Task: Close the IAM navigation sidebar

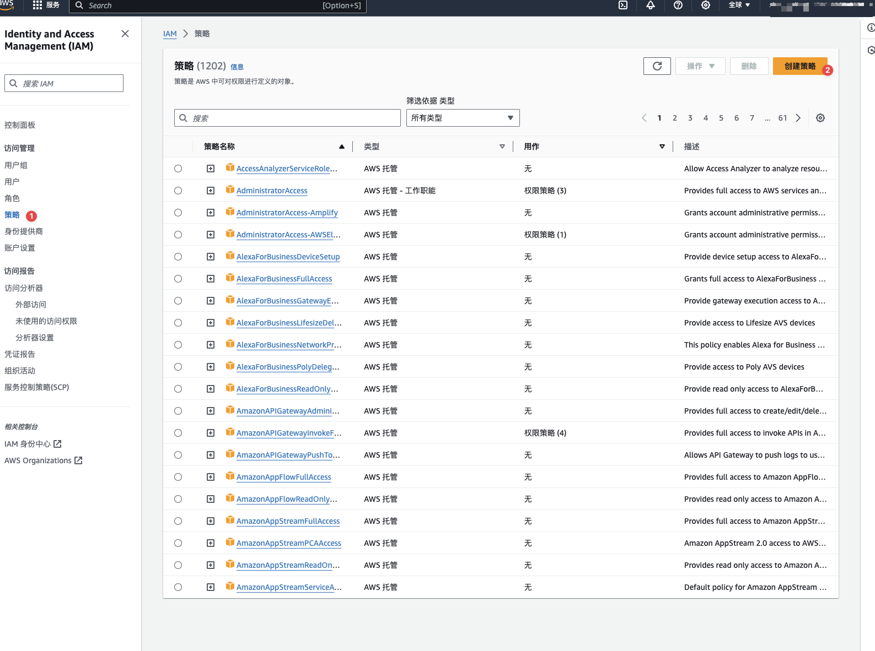Action: (125, 34)
